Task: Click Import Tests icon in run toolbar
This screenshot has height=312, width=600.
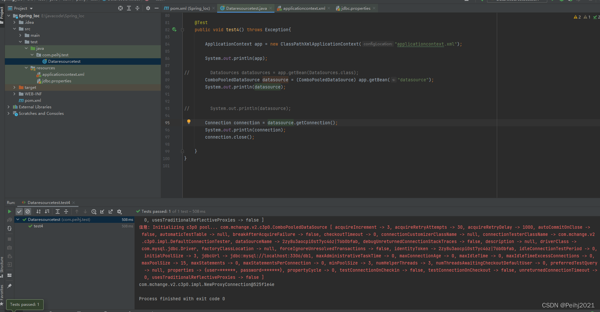Action: 102,211
